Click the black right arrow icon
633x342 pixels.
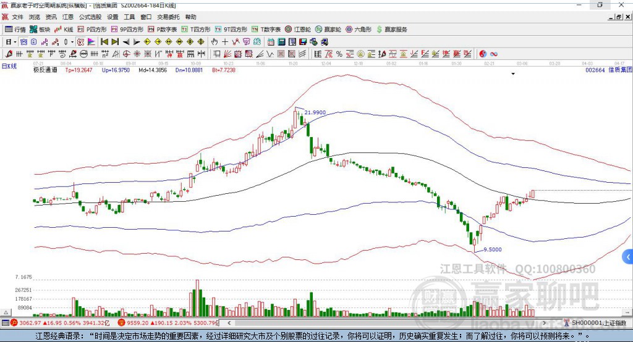click(137, 42)
